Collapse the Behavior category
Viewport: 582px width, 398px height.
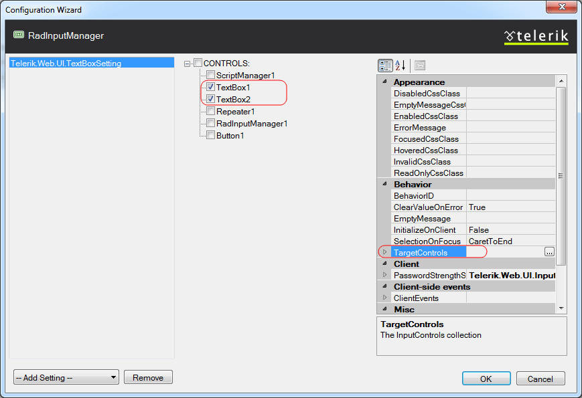pyautogui.click(x=384, y=184)
